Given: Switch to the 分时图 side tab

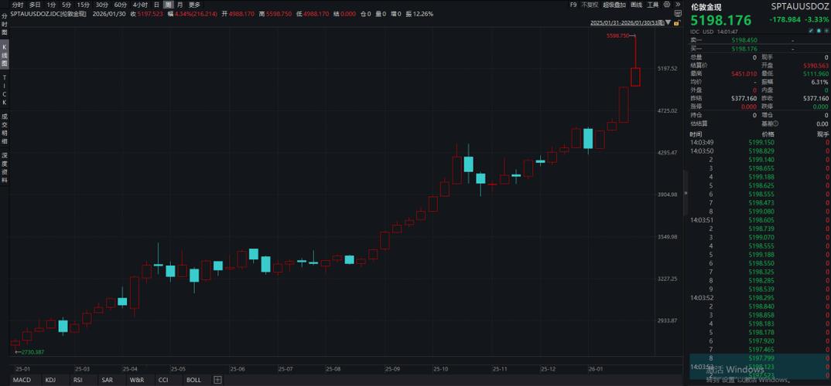Looking at the screenshot, I should [4, 25].
